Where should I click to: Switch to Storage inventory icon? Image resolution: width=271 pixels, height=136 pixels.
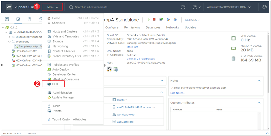tap(30, 19)
